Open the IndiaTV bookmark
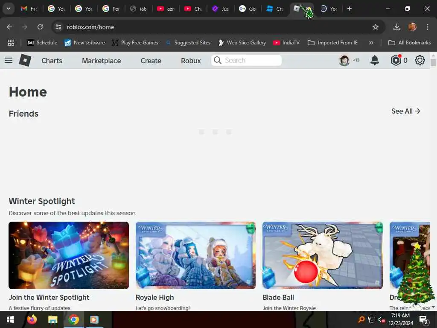This screenshot has width=437, height=328. click(286, 43)
